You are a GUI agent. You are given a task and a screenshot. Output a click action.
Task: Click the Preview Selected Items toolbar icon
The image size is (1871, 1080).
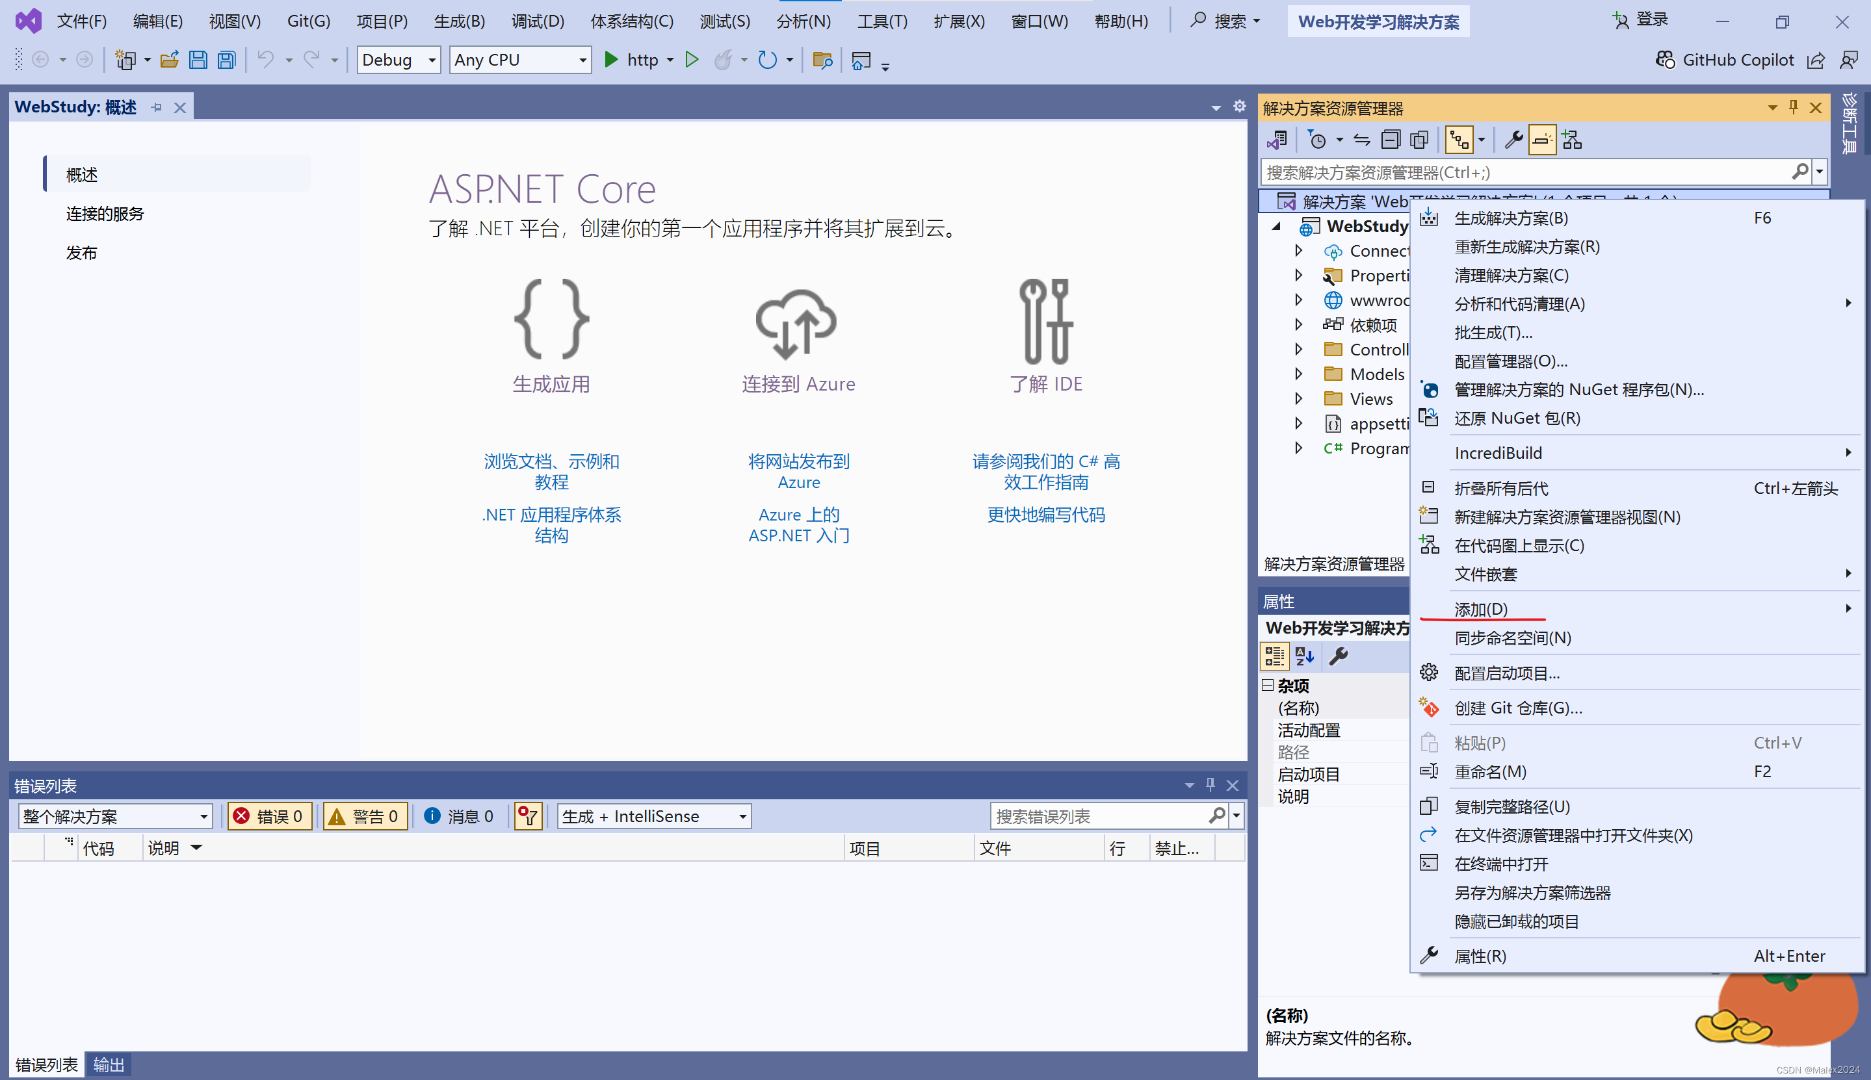(1542, 140)
